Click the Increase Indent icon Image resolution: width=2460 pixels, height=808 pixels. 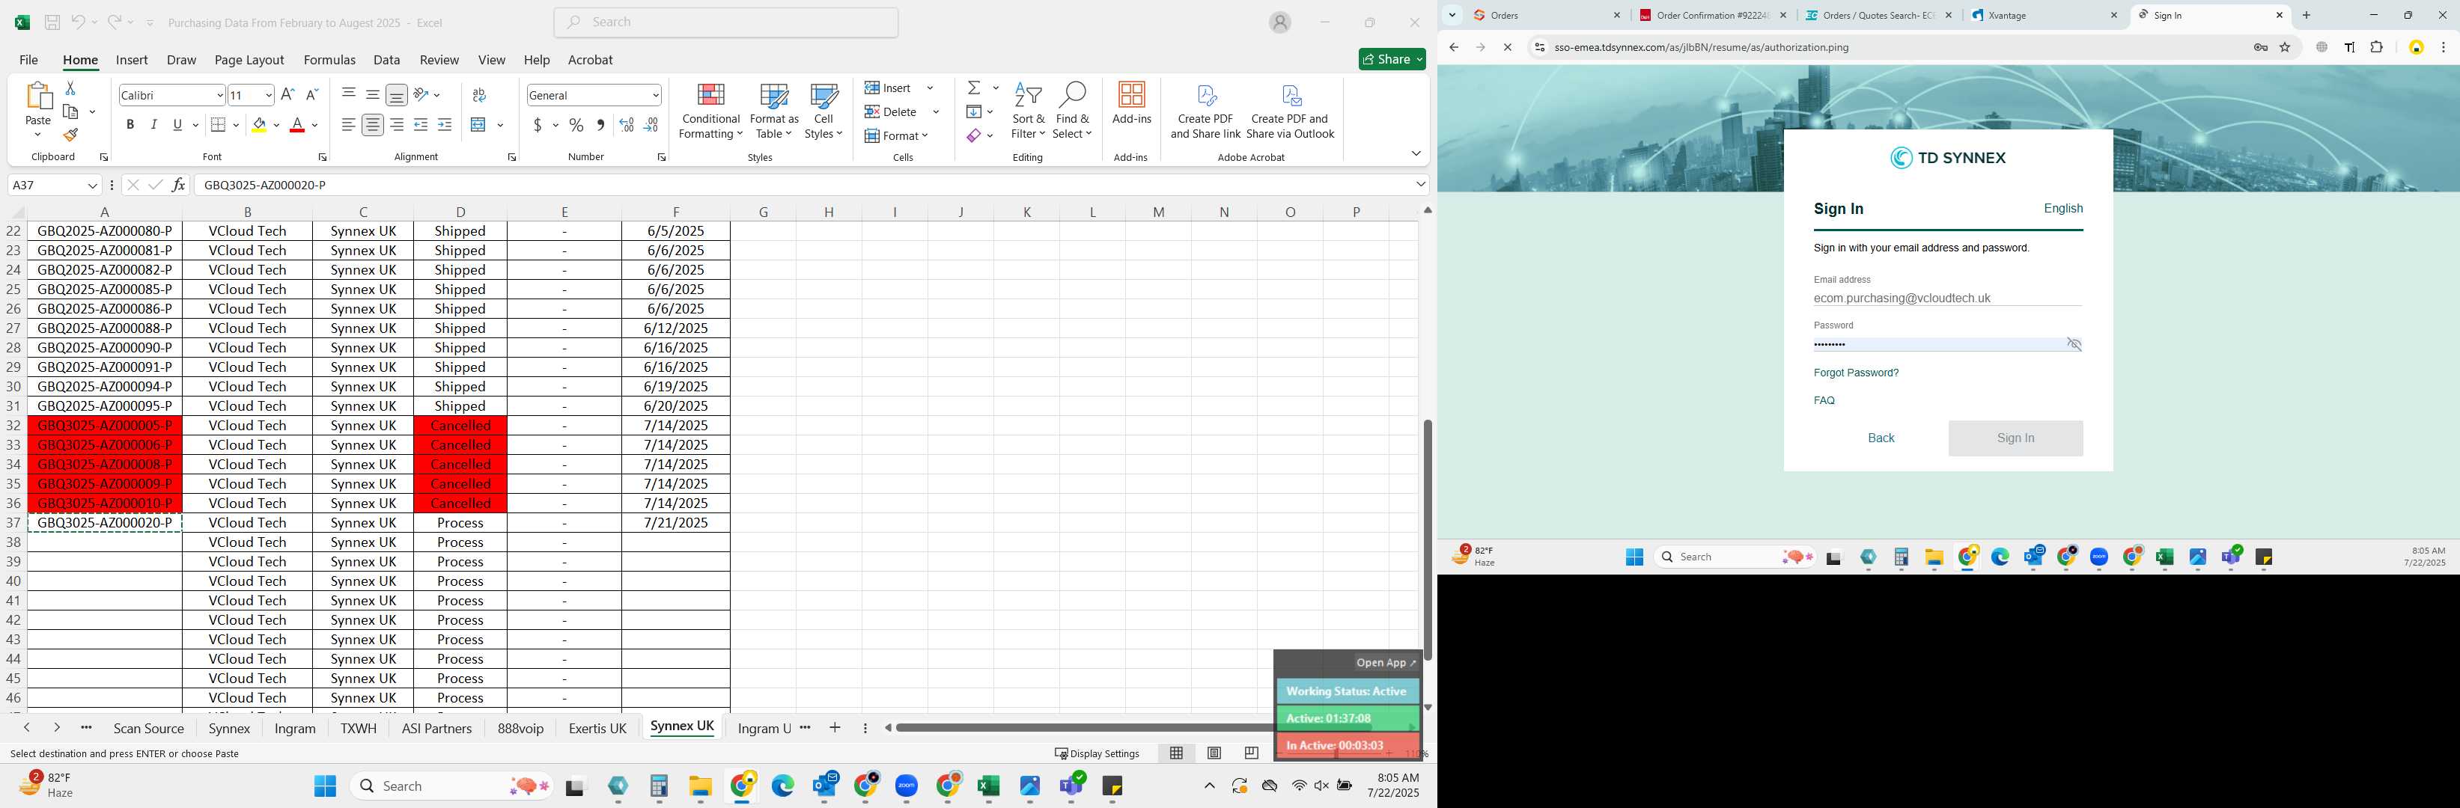pos(444,125)
